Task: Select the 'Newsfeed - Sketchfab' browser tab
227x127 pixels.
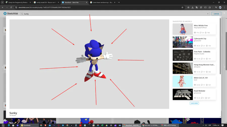Action: (x=74, y=3)
